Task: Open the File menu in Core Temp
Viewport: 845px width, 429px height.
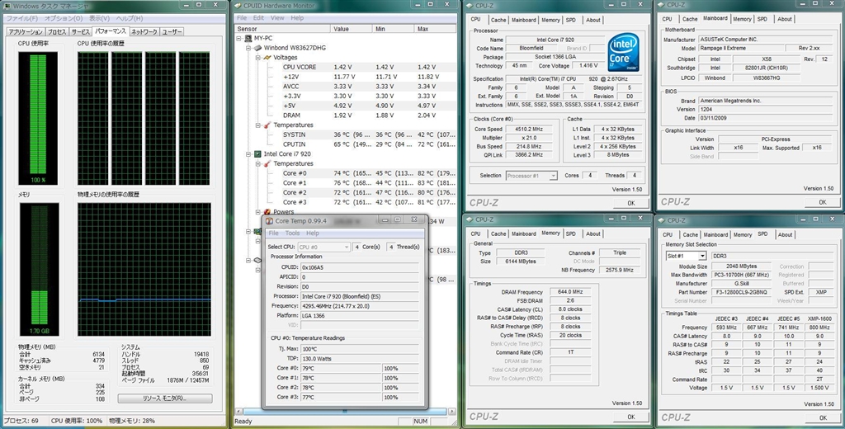Action: click(274, 233)
